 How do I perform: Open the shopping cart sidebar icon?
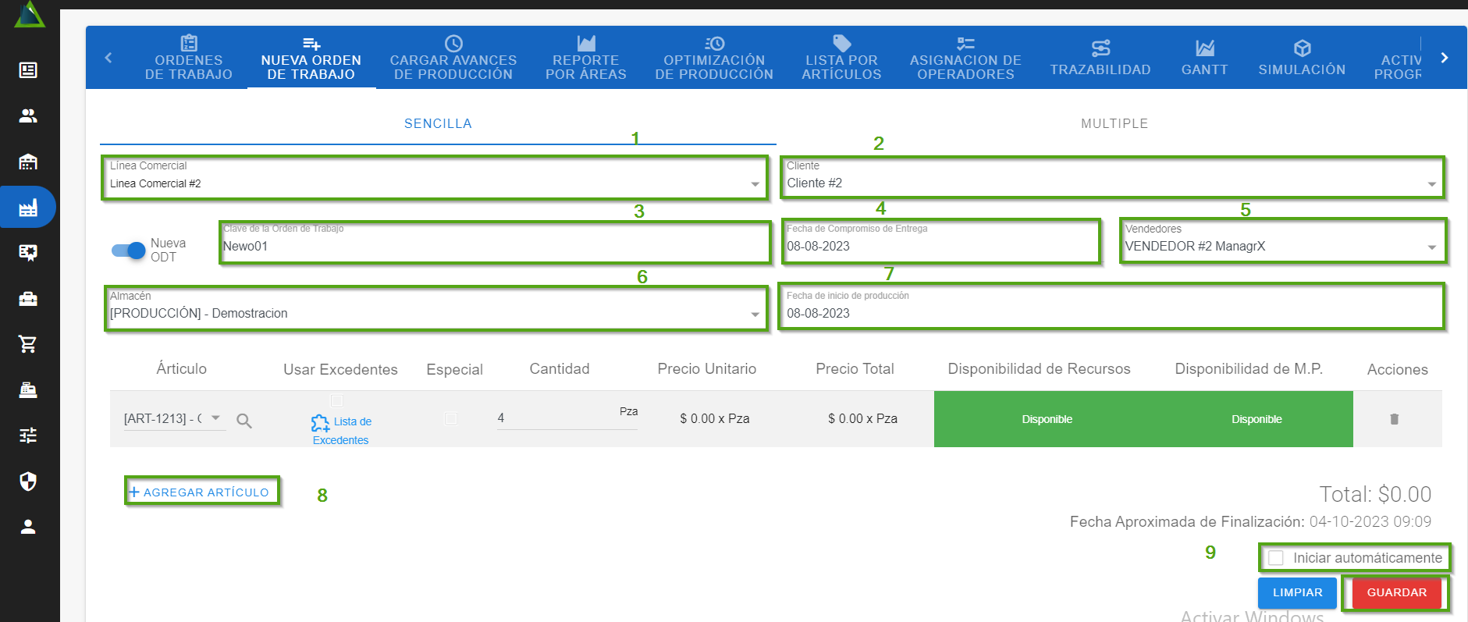(28, 344)
